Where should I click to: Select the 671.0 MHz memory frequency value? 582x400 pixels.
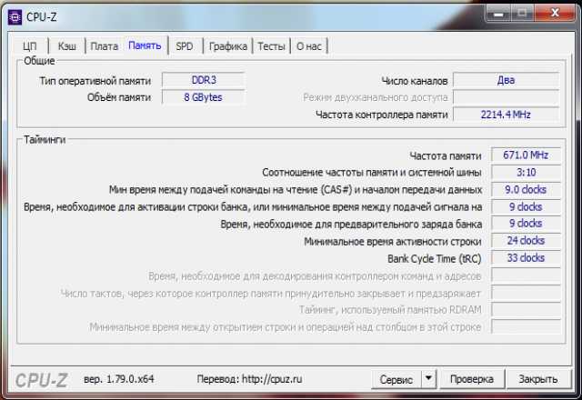pyautogui.click(x=526, y=155)
